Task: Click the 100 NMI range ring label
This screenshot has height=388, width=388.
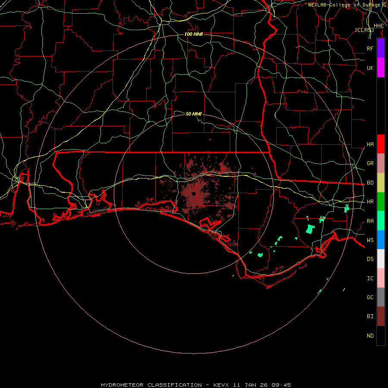Action: [x=194, y=34]
